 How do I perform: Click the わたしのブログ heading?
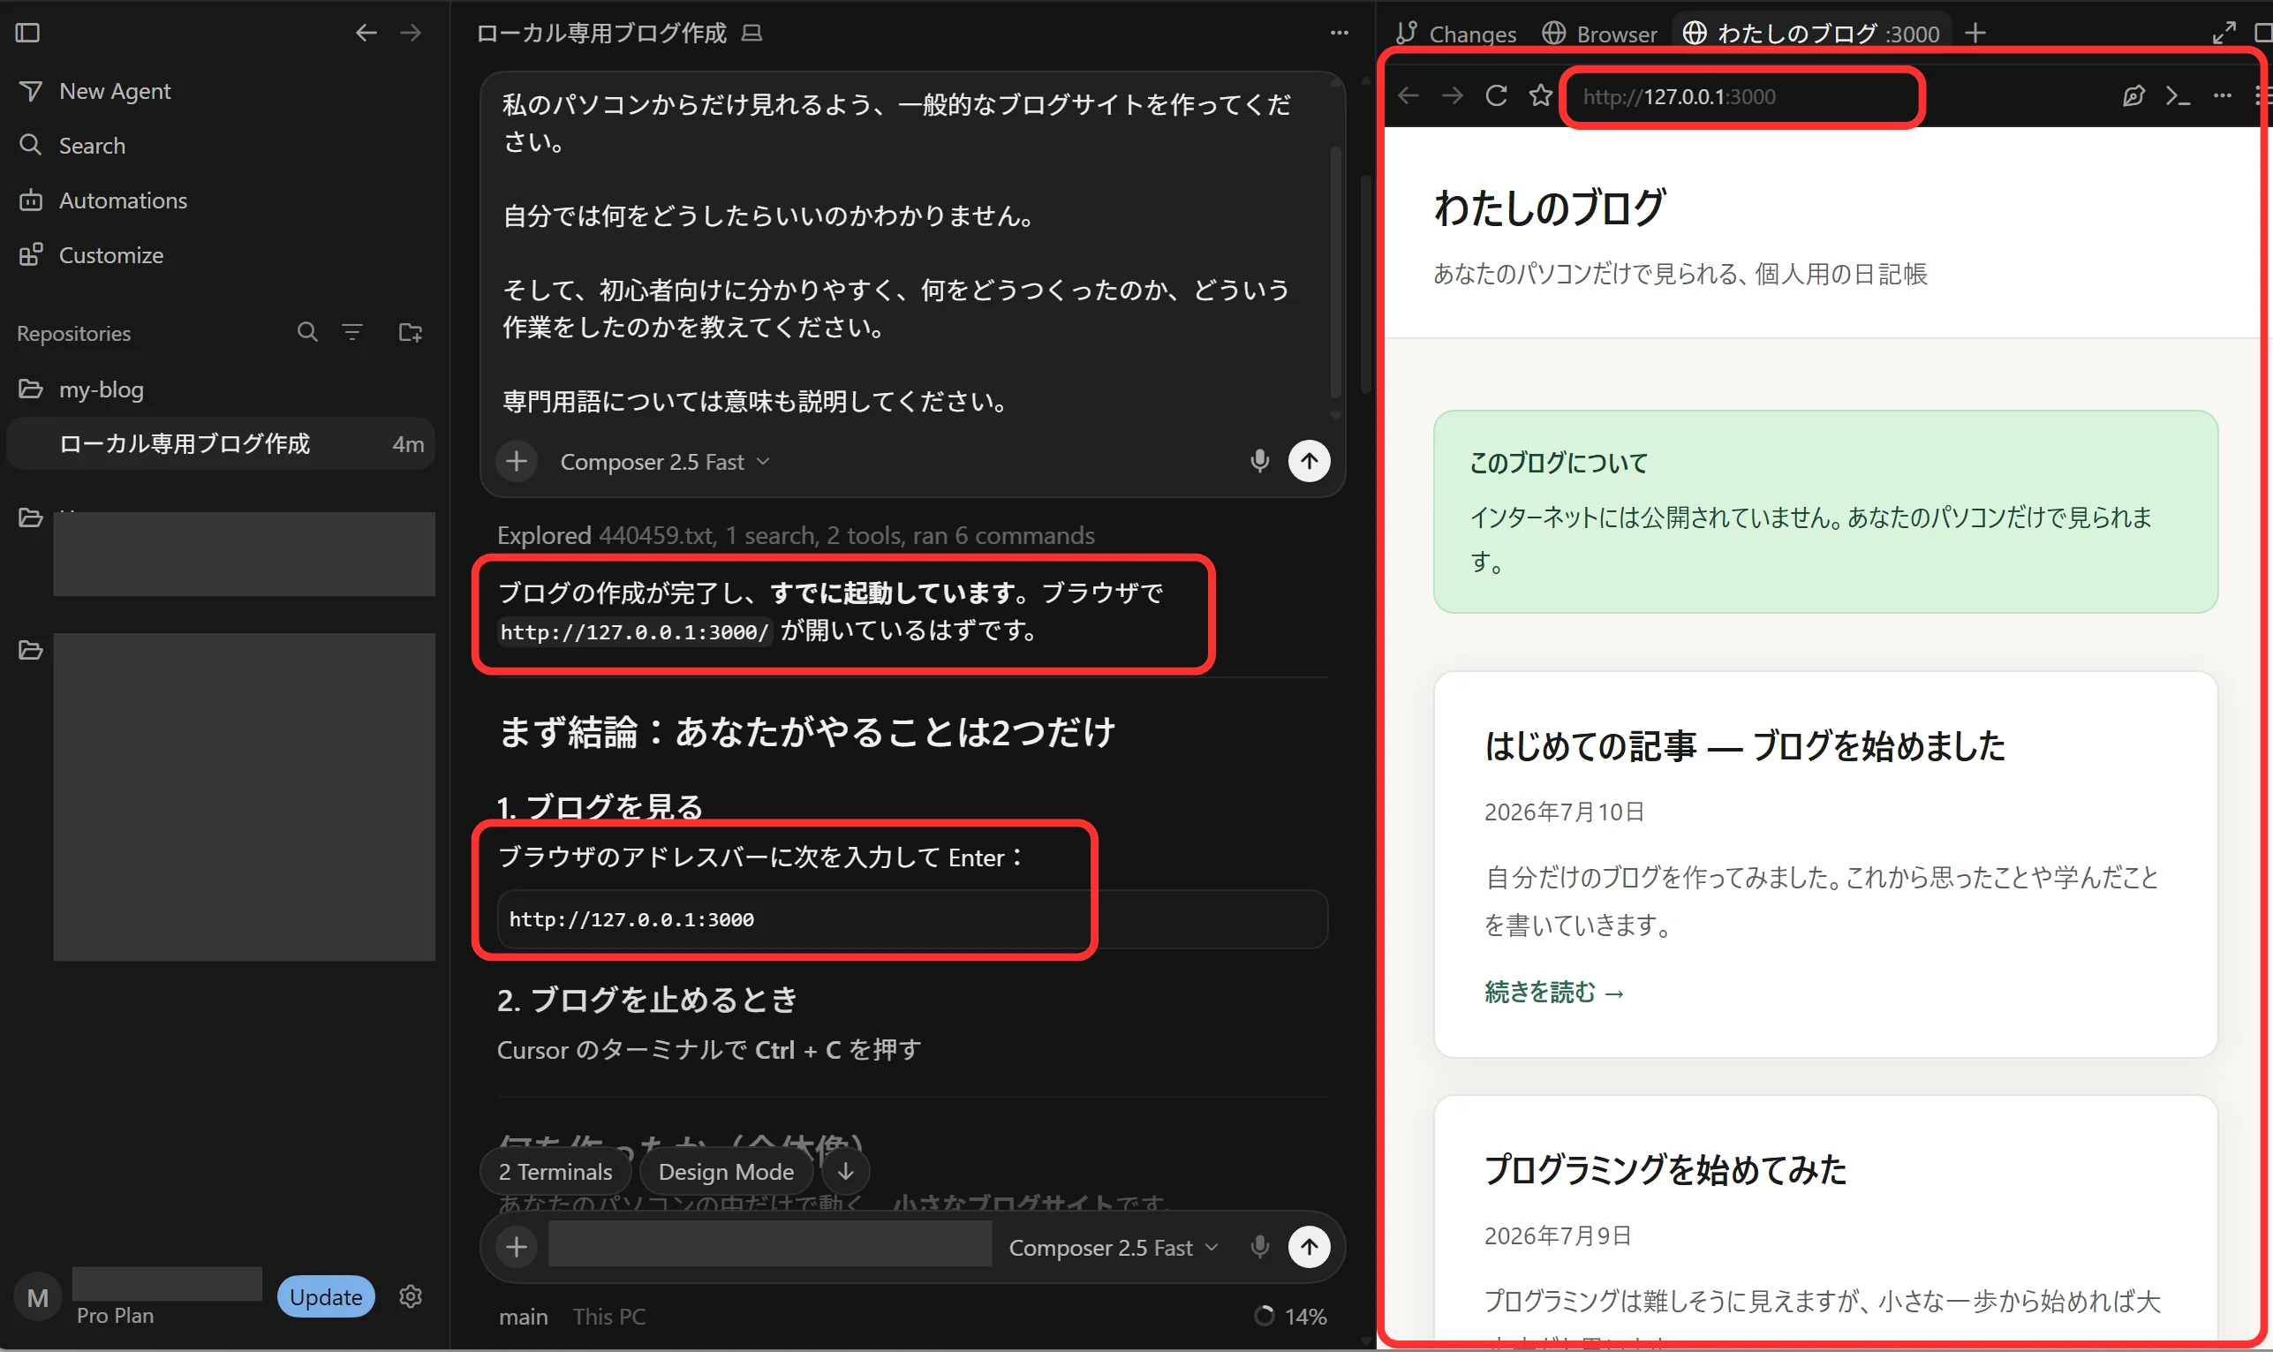point(1550,208)
